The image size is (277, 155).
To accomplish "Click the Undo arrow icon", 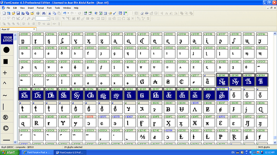I will [x=65, y=13].
